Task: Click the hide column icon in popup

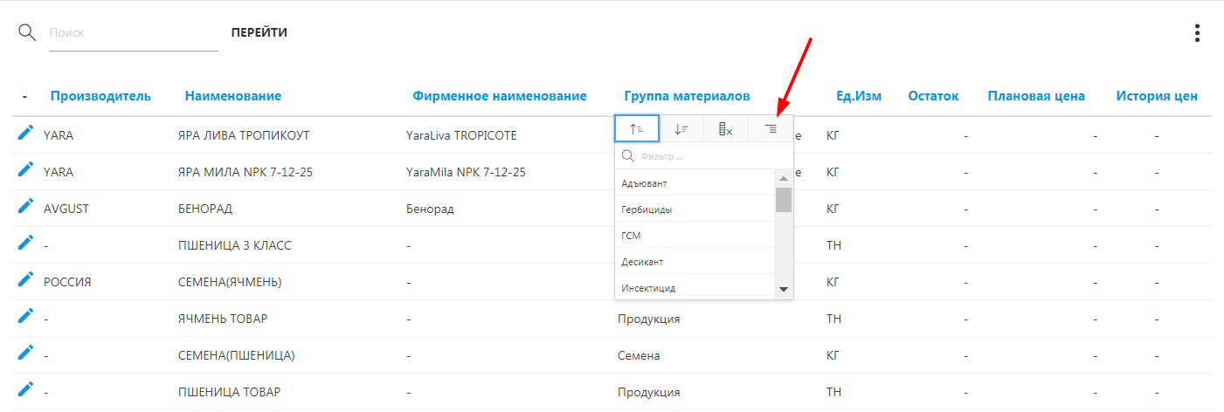Action: pos(726,128)
